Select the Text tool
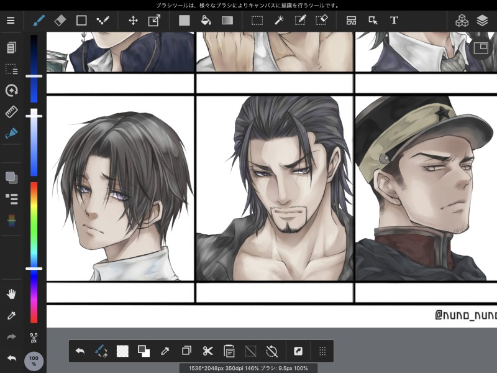 394,21
